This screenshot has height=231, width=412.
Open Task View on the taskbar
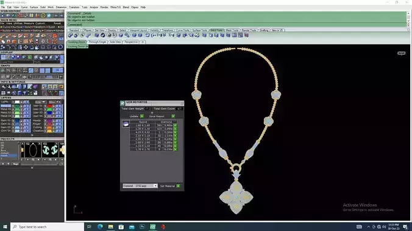90,227
